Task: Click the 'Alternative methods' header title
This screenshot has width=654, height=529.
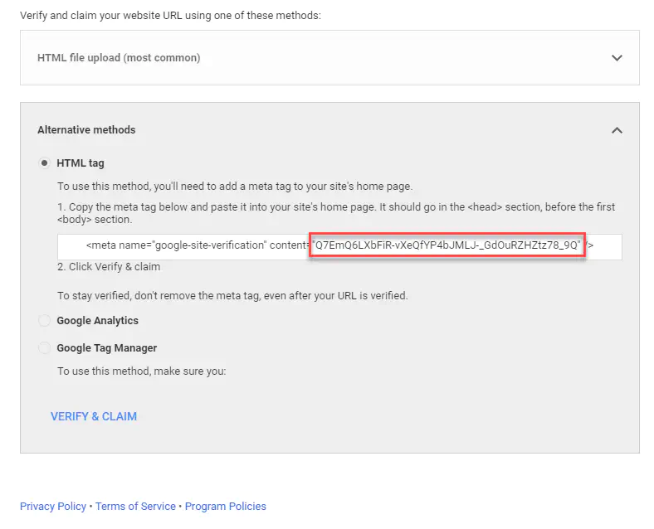Action: coord(86,130)
